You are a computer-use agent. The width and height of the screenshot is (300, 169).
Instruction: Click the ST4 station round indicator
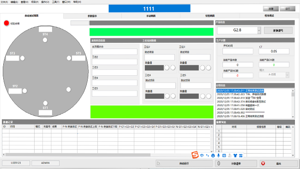point(45,40)
